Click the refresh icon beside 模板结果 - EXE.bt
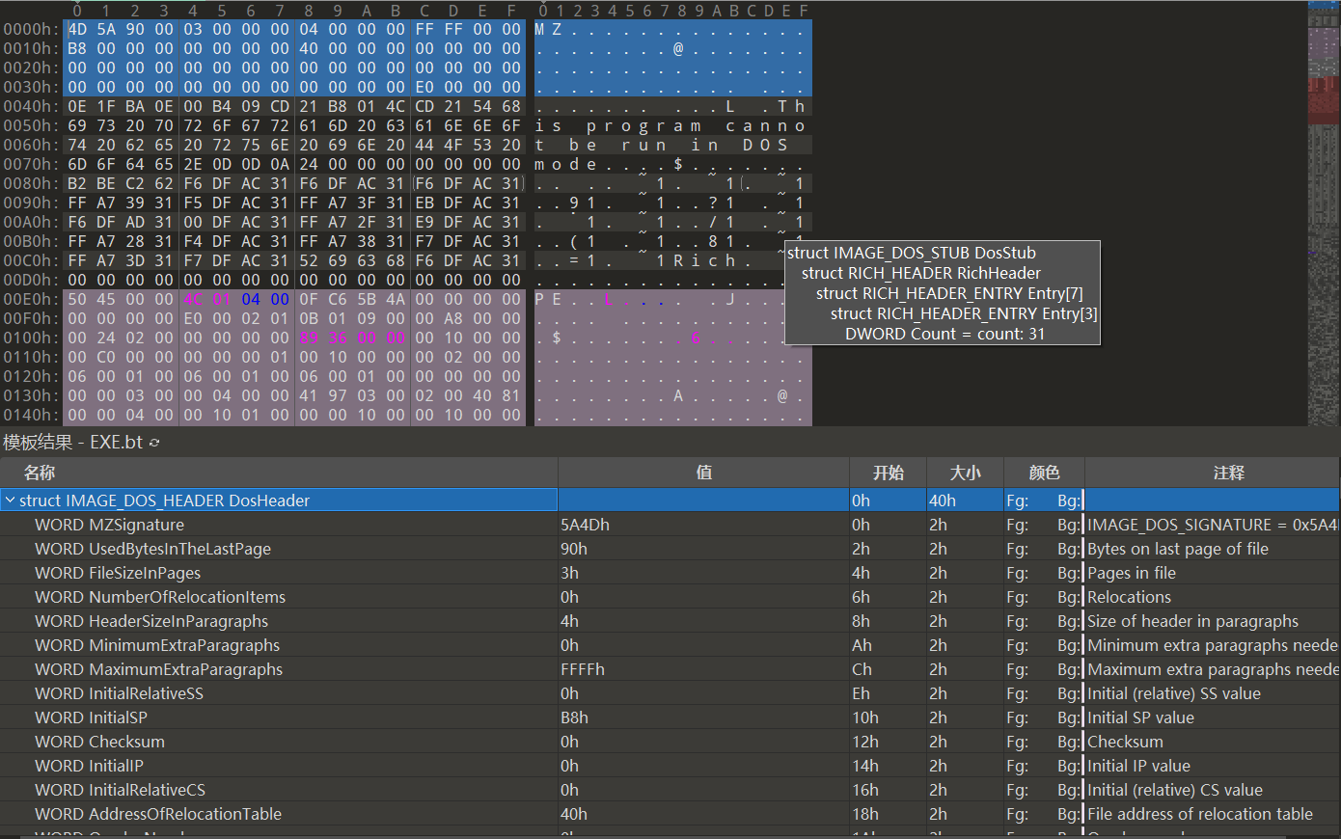Screen dimensions: 1341x839 click(x=154, y=443)
